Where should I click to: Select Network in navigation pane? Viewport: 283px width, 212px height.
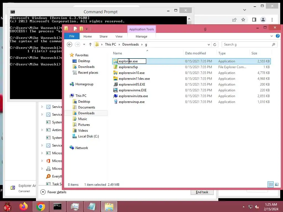point(82,148)
